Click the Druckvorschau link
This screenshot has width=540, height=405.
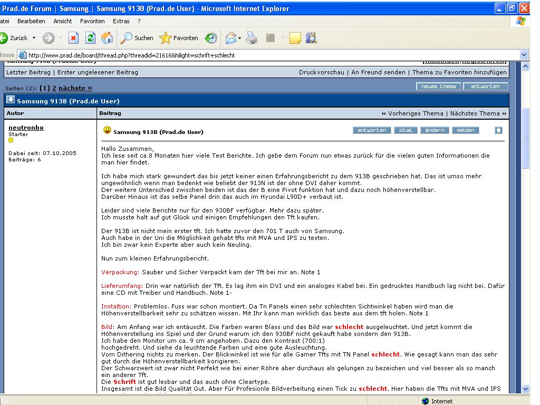(321, 72)
